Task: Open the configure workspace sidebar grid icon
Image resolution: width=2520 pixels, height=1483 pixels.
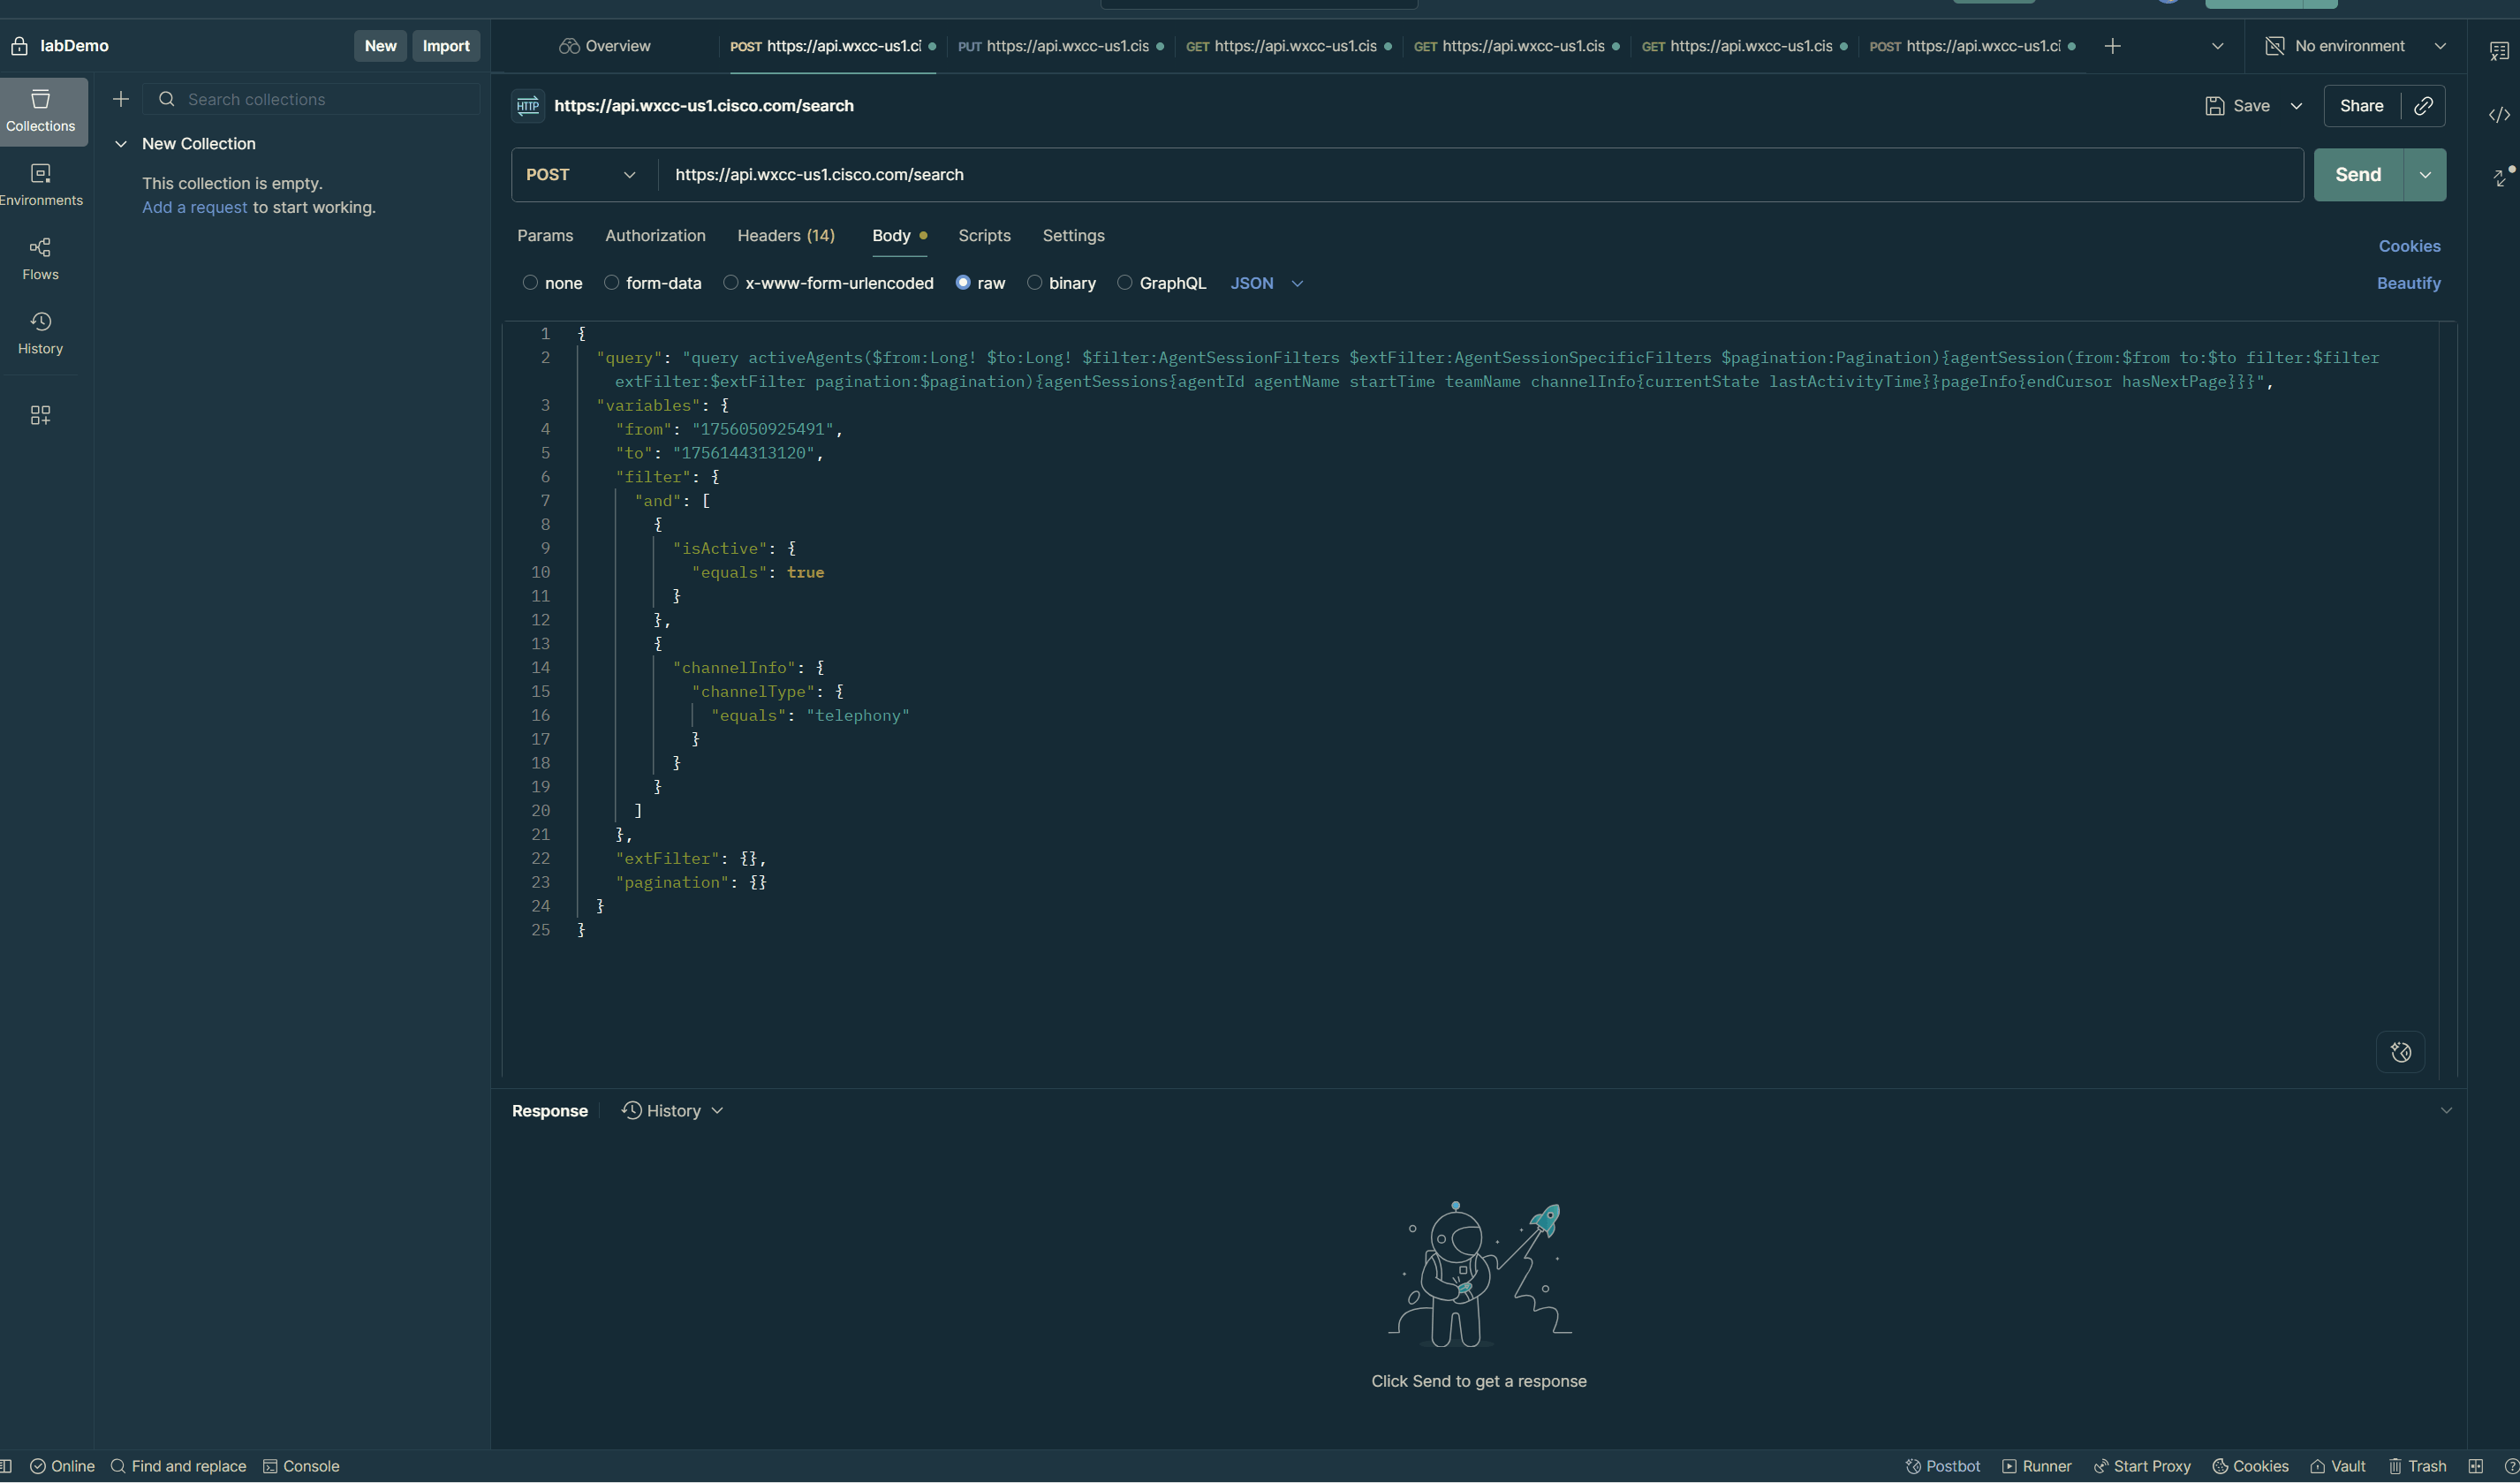Action: [x=40, y=415]
